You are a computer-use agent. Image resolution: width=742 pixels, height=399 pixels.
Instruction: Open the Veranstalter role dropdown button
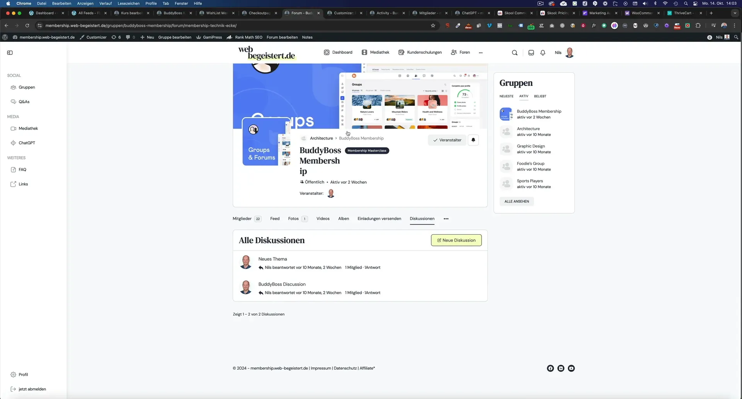tap(447, 140)
